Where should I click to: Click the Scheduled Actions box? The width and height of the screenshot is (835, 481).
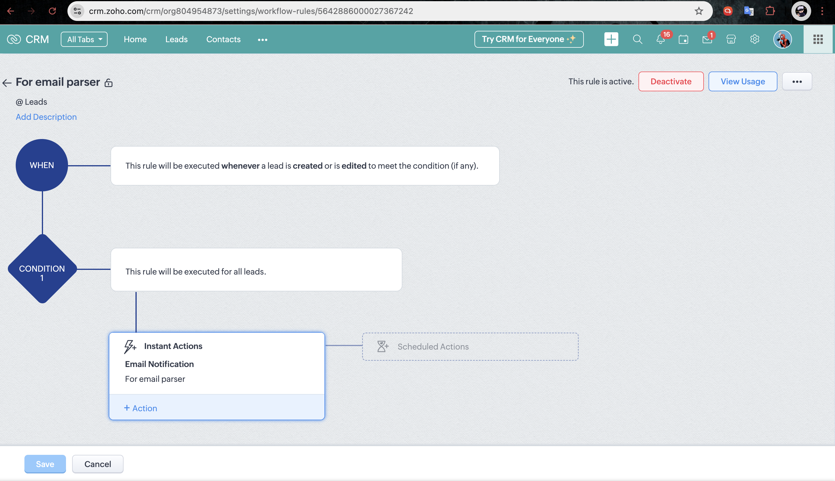point(470,347)
